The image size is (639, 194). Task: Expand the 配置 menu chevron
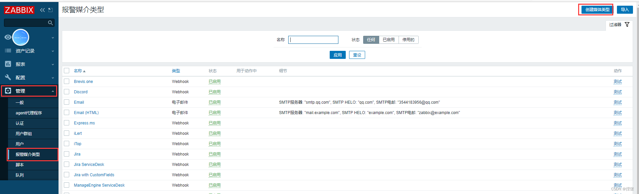click(x=53, y=78)
